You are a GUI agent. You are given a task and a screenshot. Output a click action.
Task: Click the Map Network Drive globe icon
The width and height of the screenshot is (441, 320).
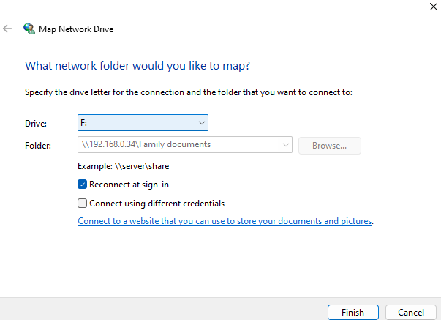29,29
